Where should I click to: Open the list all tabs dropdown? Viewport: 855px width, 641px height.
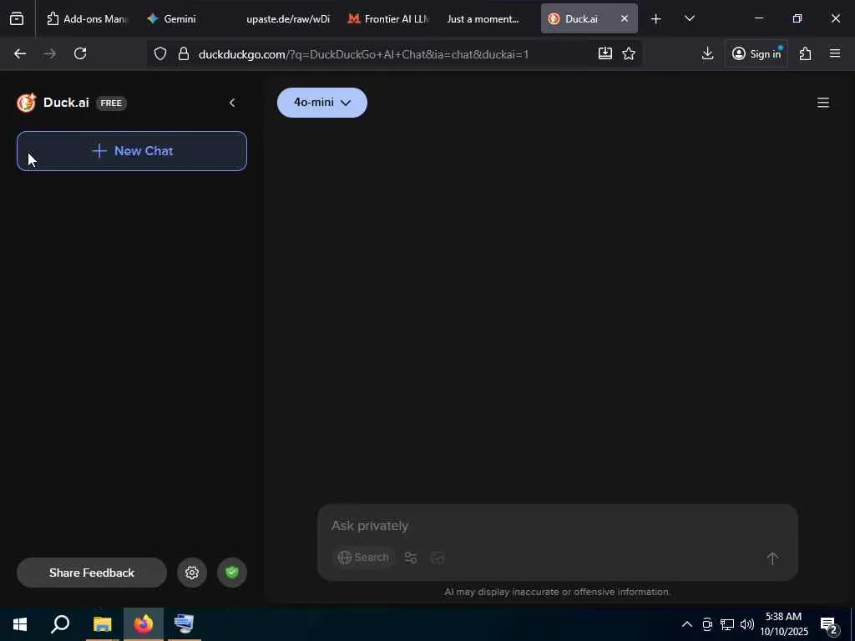coord(689,19)
